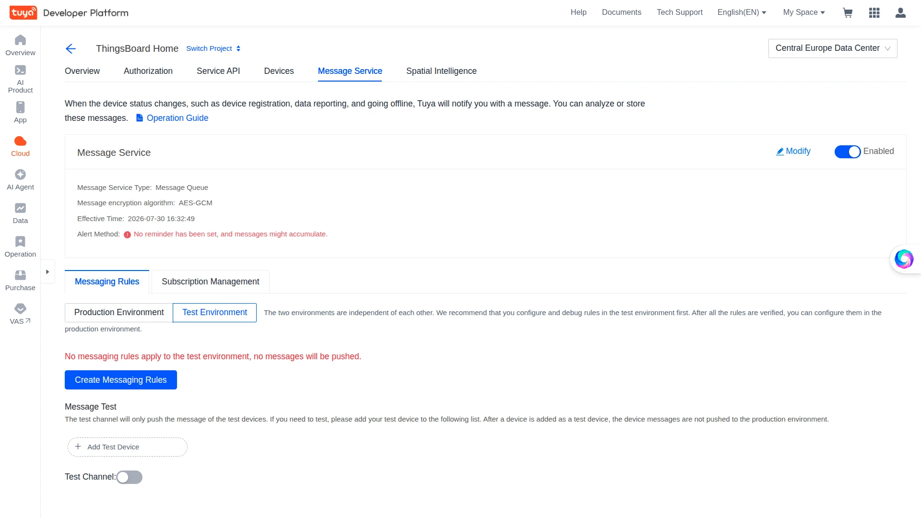
Task: Click the Effective Time value 2026-07-30 16:32:49
Action: pos(161,219)
